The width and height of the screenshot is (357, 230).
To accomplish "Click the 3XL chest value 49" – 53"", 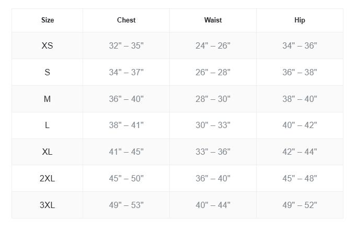I will point(126,205).
